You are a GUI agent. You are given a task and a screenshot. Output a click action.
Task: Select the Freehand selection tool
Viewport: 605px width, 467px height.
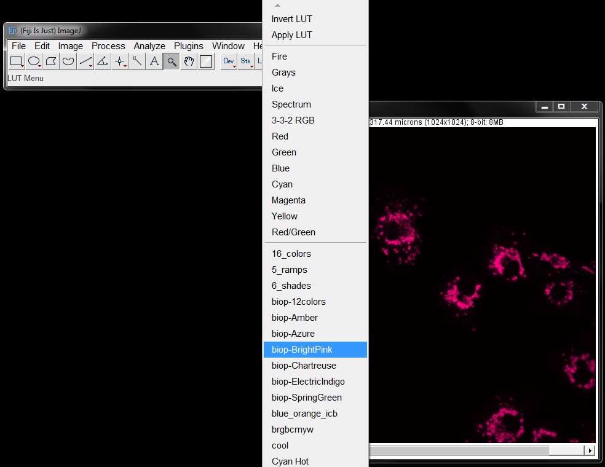[x=68, y=61]
